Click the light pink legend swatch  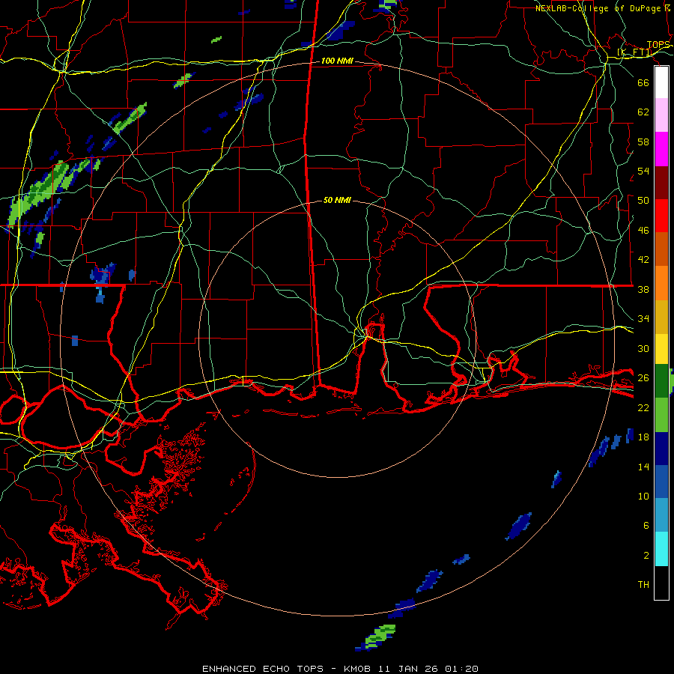click(x=661, y=115)
